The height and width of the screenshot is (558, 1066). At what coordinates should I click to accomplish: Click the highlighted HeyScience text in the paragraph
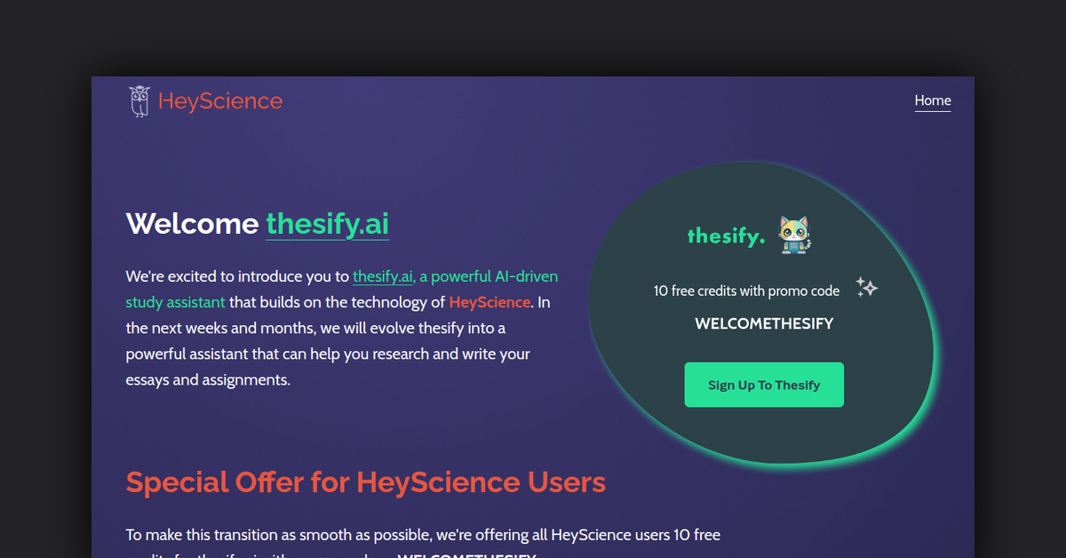click(489, 302)
